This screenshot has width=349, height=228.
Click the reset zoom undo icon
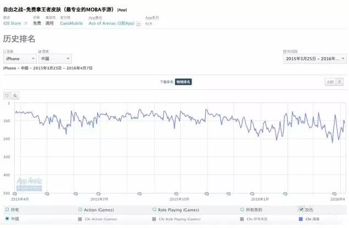pyautogui.click(x=7, y=95)
